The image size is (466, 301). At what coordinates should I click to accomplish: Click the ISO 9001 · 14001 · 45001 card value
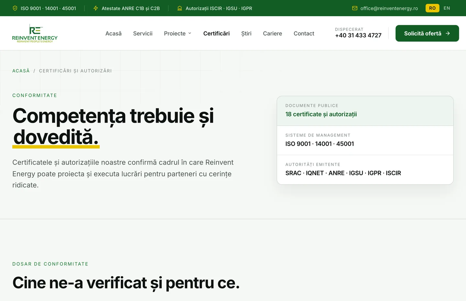pos(320,144)
